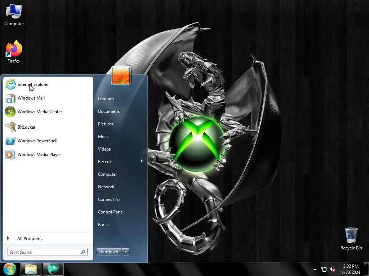Image resolution: width=369 pixels, height=276 pixels.
Task: Click the Recent label in Start menu
Action: tap(105, 162)
